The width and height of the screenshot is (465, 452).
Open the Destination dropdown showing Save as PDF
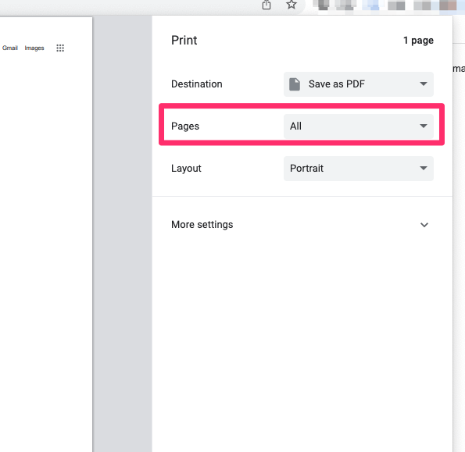tap(359, 84)
